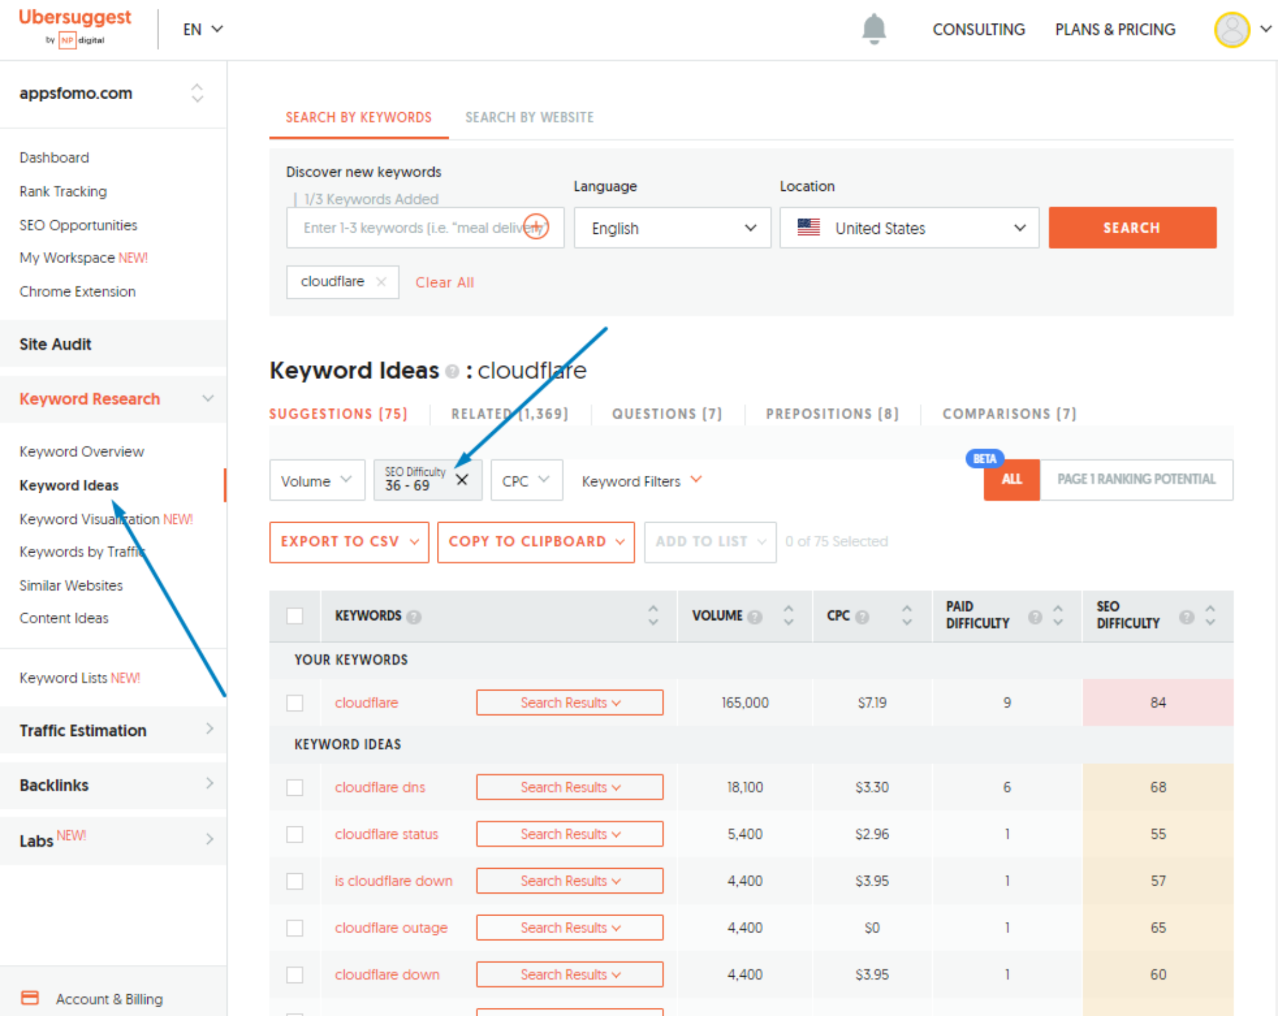Open the CONSULTING link
The height and width of the screenshot is (1016, 1278).
pyautogui.click(x=978, y=29)
